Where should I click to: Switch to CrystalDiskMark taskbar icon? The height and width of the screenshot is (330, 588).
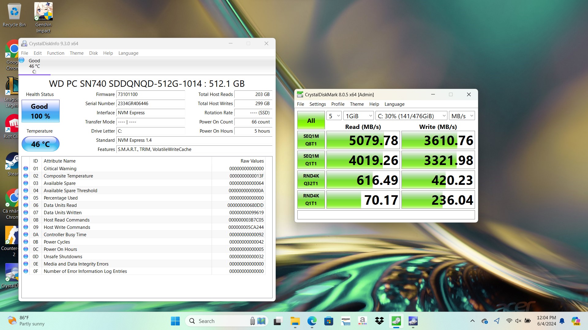pos(396,321)
